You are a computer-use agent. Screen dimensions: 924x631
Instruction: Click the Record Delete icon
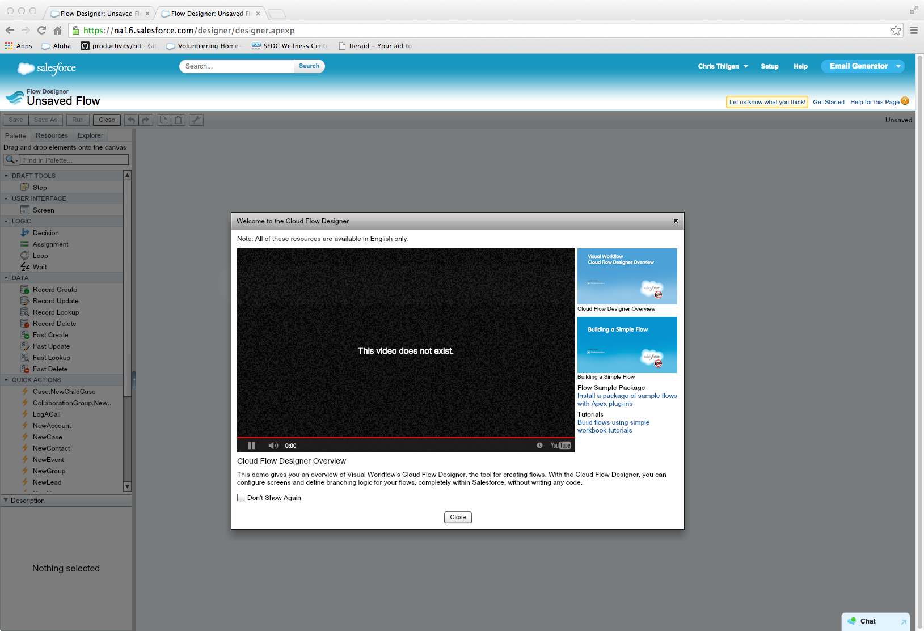coord(25,323)
